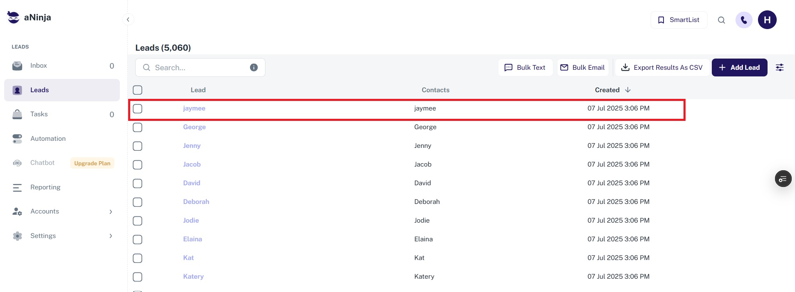The height and width of the screenshot is (292, 795).
Task: Go to Inbox in the sidebar
Action: click(39, 66)
